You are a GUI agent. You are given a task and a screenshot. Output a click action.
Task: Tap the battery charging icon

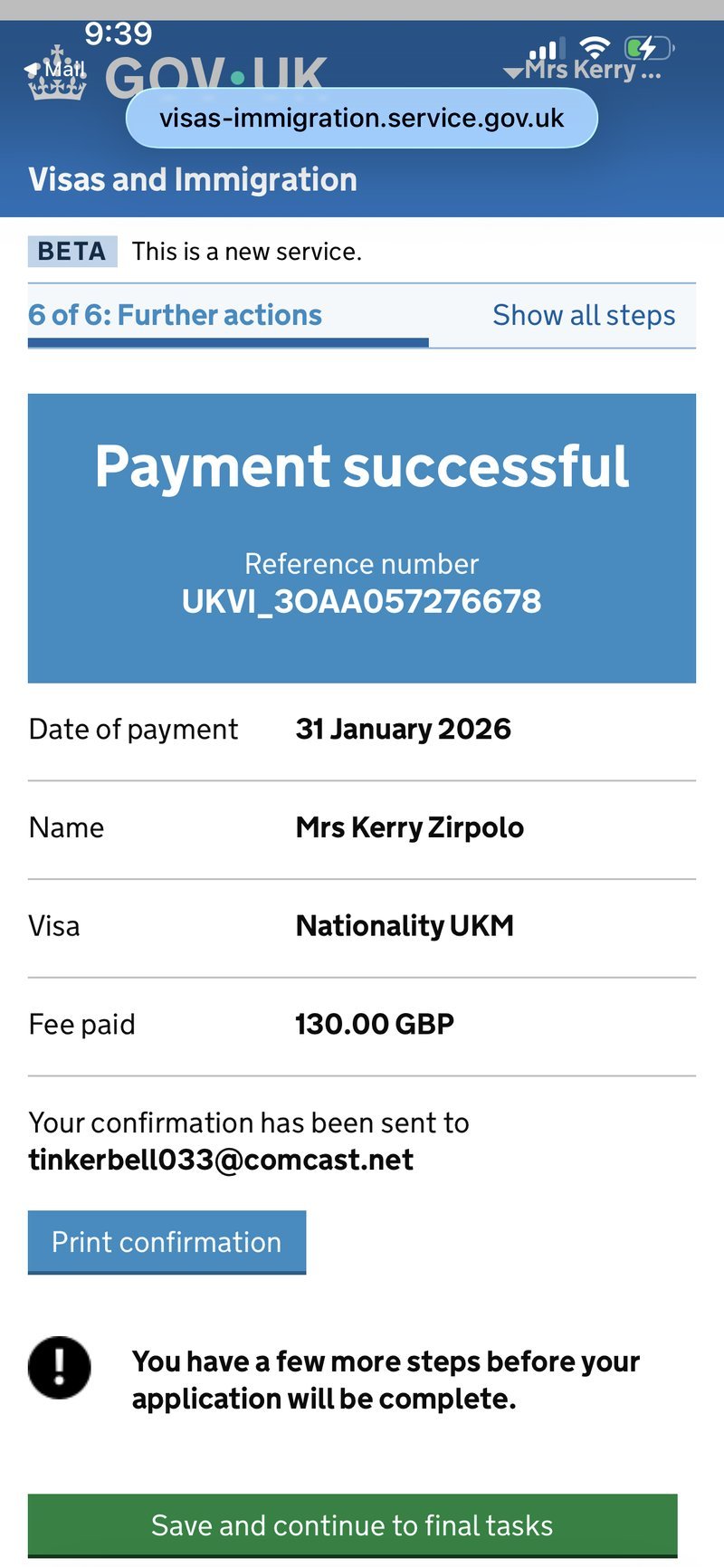click(x=650, y=47)
